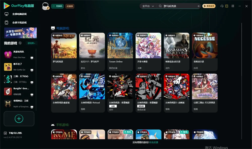Open the 纪元117：罗马和平 game cover
Viewport: 252px width, 149px height.
coord(92,46)
